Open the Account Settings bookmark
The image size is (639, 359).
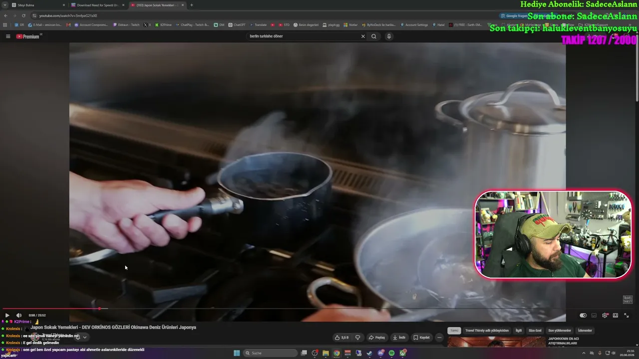coord(414,25)
